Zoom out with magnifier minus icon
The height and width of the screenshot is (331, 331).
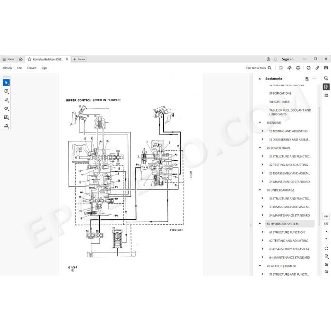(326, 272)
